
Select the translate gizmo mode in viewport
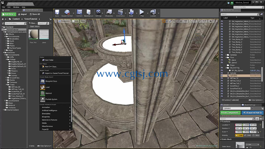pyautogui.click(x=164, y=21)
